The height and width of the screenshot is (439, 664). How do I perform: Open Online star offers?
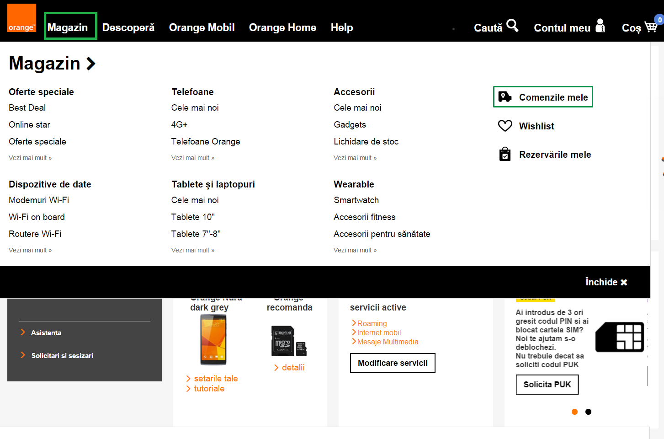coord(30,125)
